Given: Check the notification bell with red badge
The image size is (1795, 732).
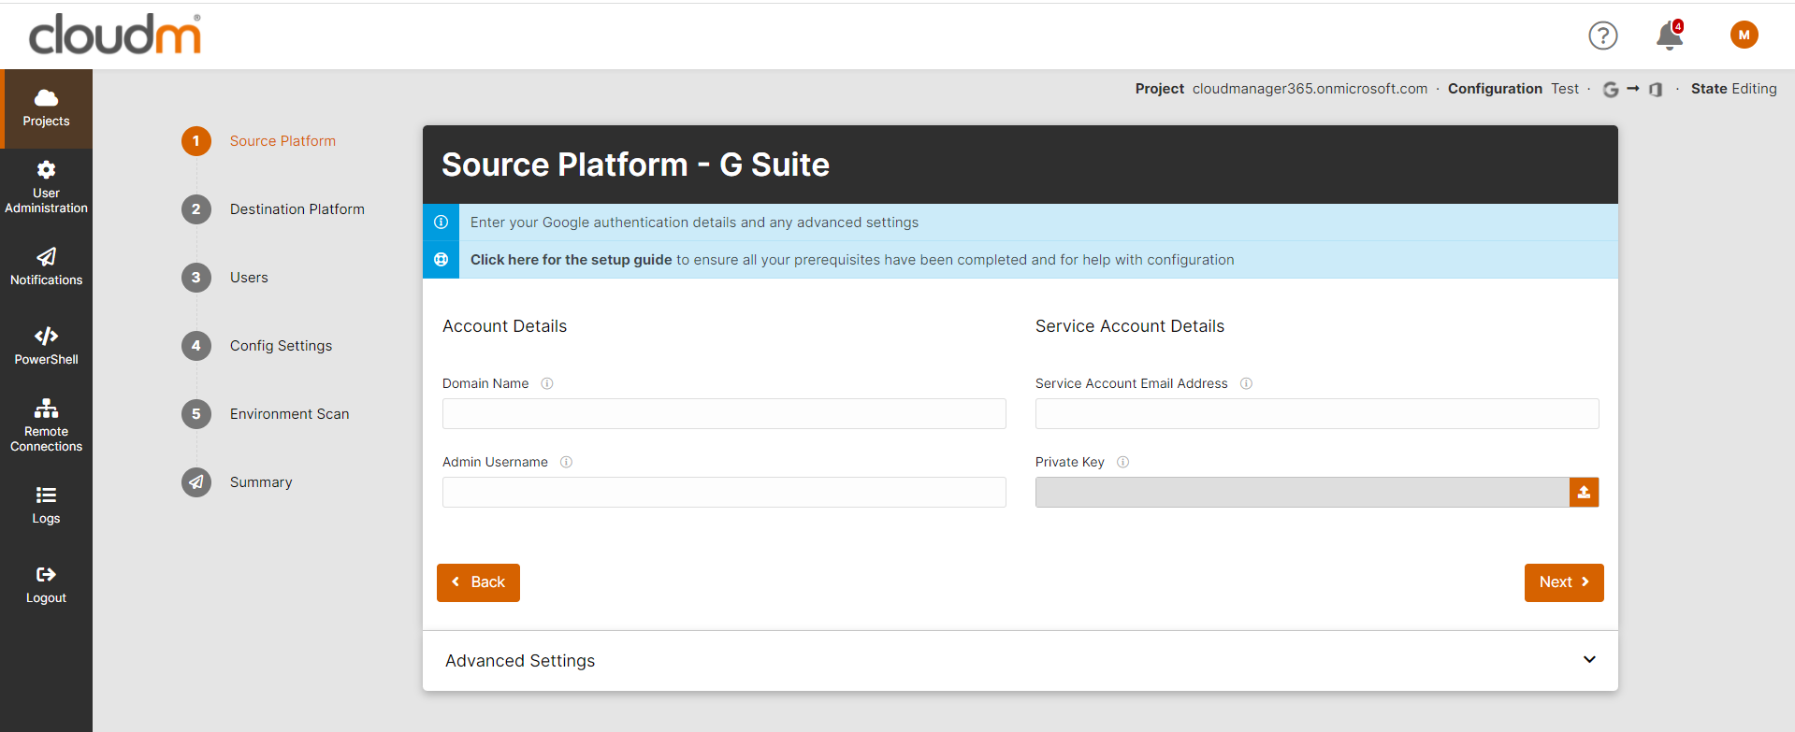Looking at the screenshot, I should pyautogui.click(x=1670, y=35).
